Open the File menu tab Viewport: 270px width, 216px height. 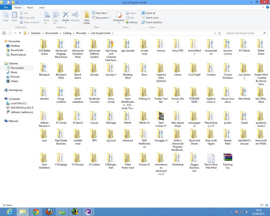(6, 8)
